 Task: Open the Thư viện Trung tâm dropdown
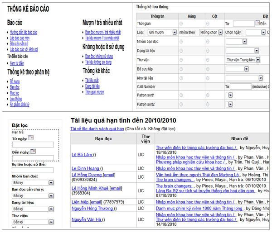click(x=244, y=59)
